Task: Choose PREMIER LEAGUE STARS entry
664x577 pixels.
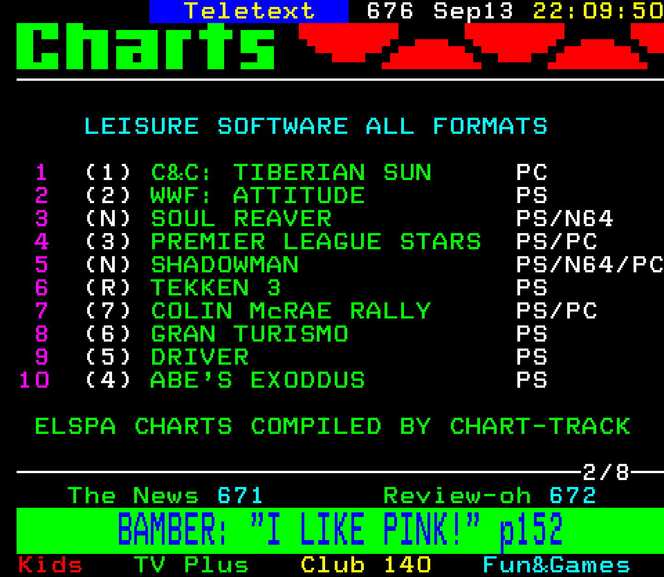Action: point(316,242)
